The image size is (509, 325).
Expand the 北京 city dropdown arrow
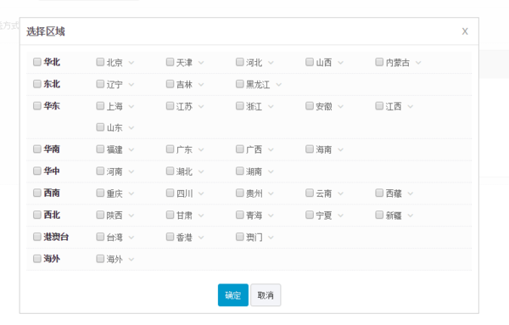click(x=131, y=63)
